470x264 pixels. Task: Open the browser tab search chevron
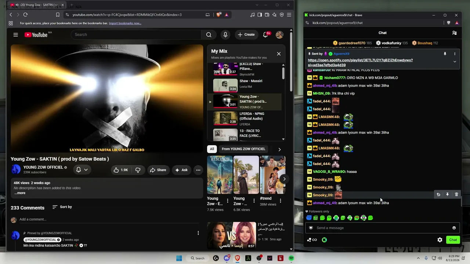257,5
